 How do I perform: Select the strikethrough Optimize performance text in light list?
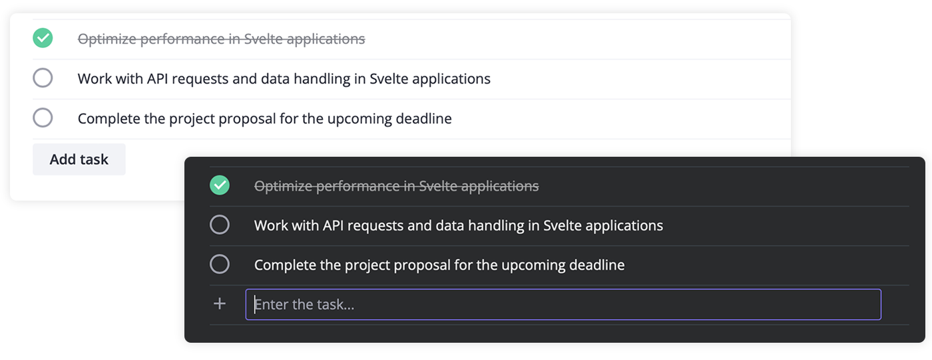(x=221, y=39)
